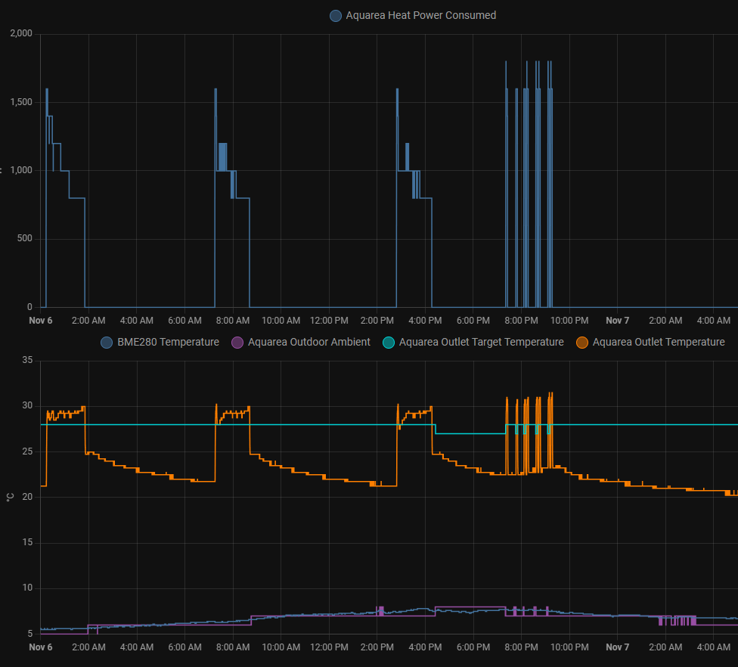The width and height of the screenshot is (738, 667).
Task: Click the purple Aquarea Outdoor Ambient legend circle
Action: point(237,343)
